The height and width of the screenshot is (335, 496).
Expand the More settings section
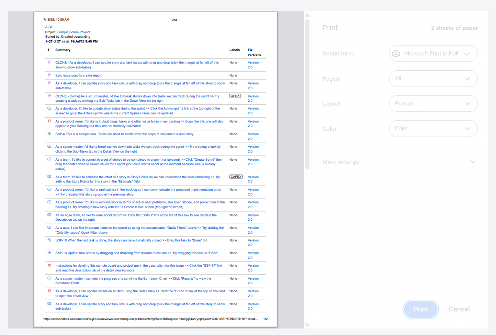(400, 162)
